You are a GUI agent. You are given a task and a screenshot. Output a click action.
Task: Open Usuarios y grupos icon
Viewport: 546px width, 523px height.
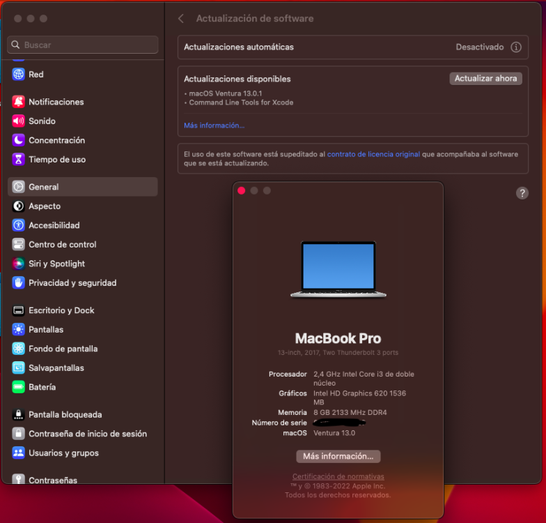18,453
